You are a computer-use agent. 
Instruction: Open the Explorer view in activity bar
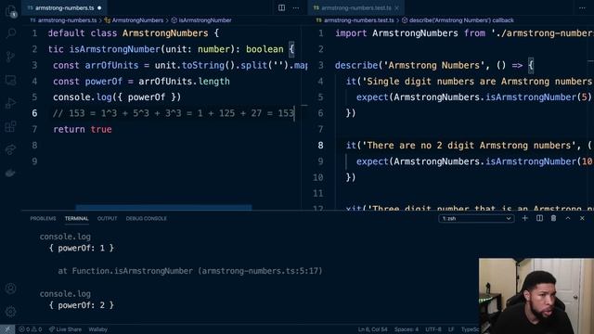tap(10, 10)
